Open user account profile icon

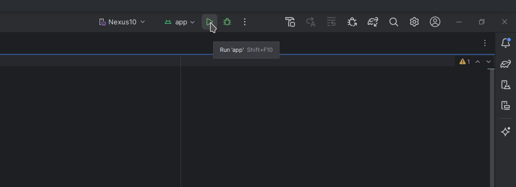[435, 22]
